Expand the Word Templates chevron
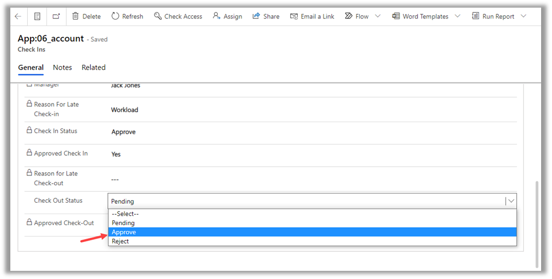This screenshot has height=279, width=552. tap(457, 16)
